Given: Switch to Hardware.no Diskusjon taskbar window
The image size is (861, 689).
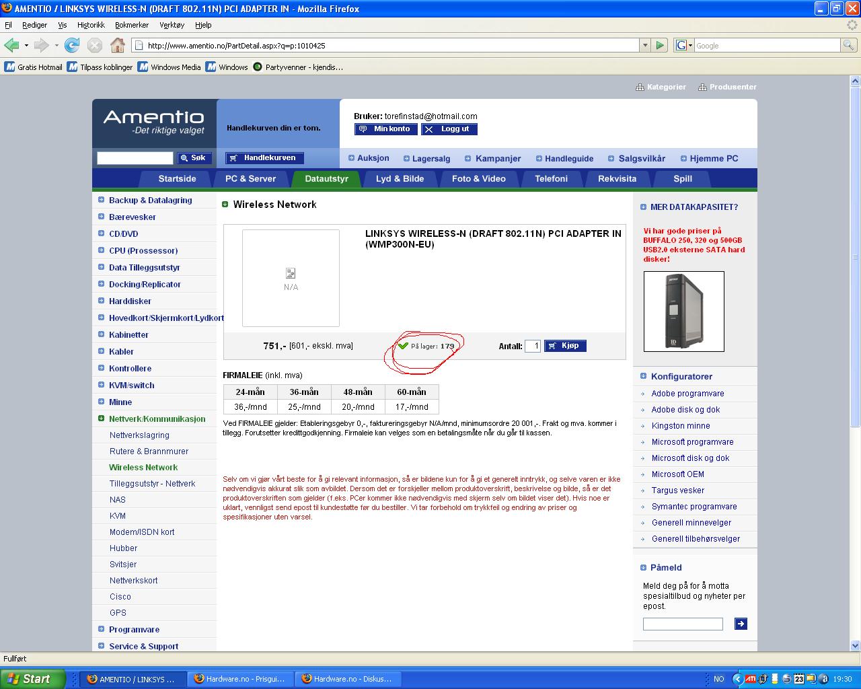Looking at the screenshot, I should 346,679.
